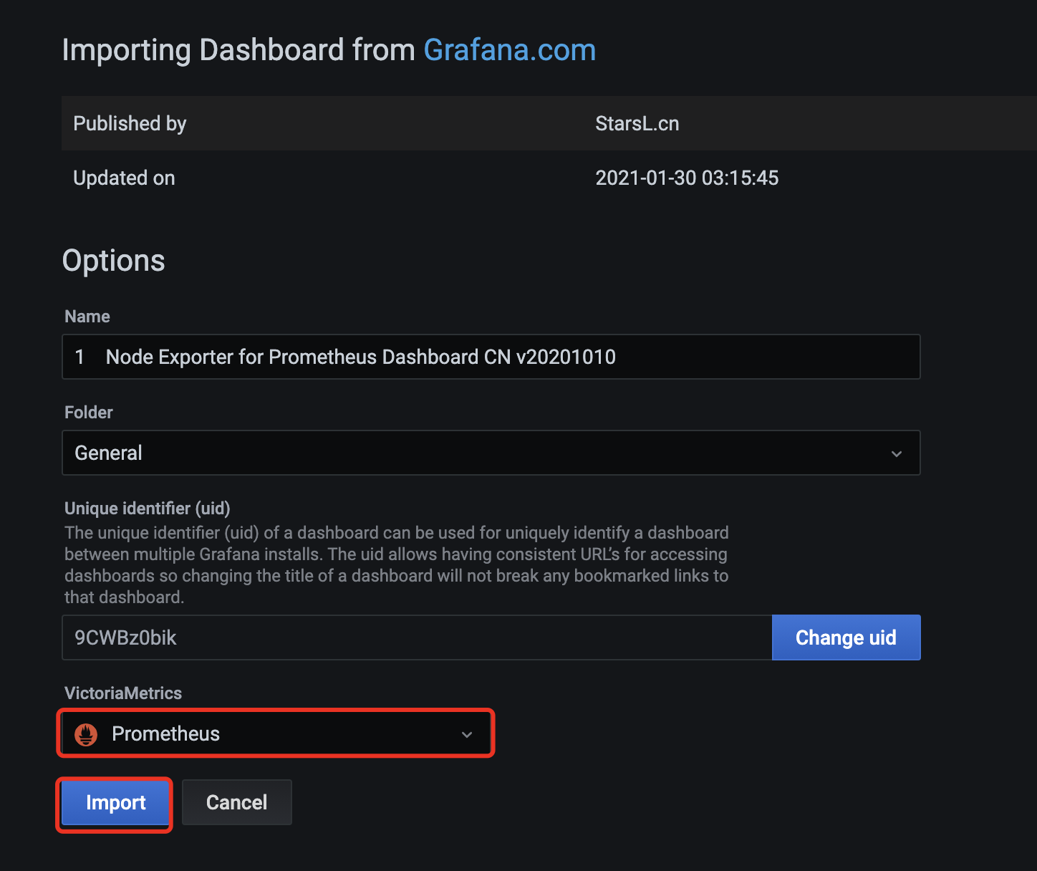Click the Change uid button
Viewport: 1037px width, 871px height.
click(846, 637)
